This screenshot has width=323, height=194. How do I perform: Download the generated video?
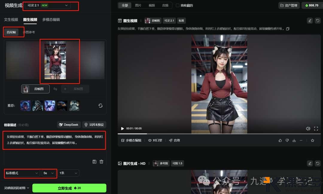click(x=294, y=140)
